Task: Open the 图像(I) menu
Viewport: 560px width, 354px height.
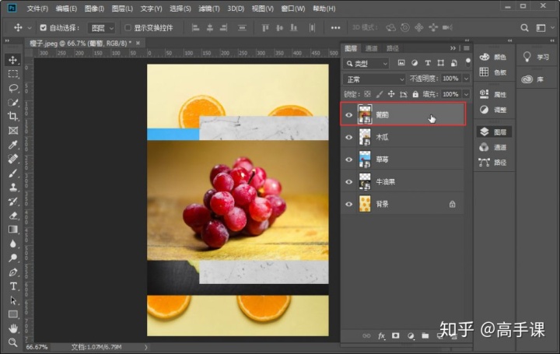Action: (94, 9)
